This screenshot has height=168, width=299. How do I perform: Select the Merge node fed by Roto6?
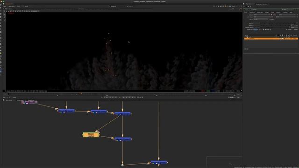tap(122, 139)
